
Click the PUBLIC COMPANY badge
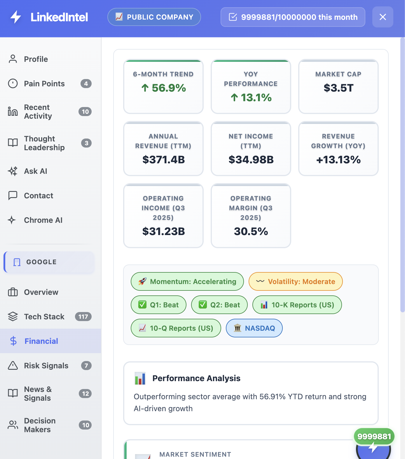click(x=154, y=17)
